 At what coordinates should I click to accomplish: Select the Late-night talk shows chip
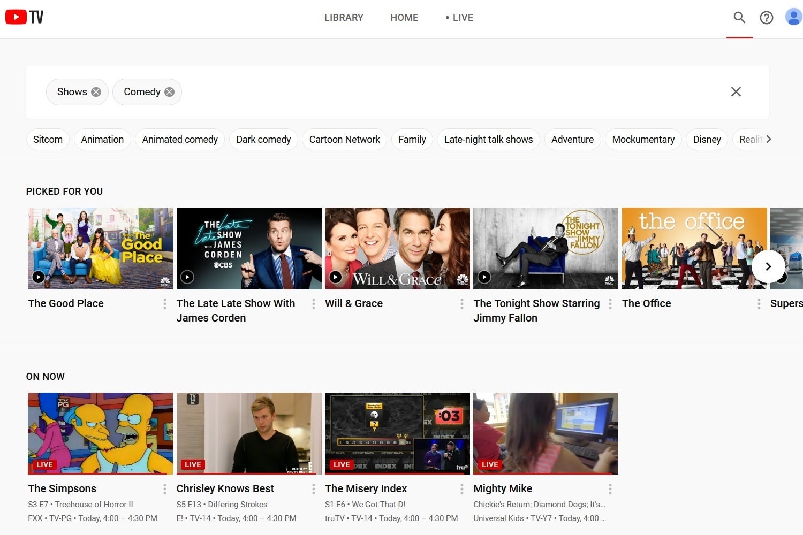[489, 140]
